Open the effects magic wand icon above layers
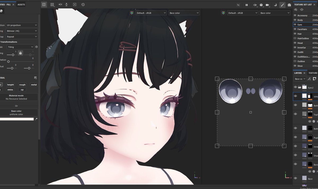The height and width of the screenshot is (189, 318). tap(309, 79)
